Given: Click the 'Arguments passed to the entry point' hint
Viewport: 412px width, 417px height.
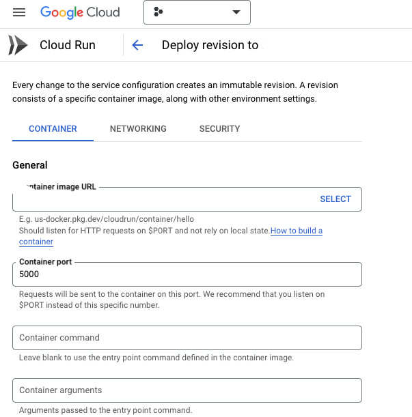Looking at the screenshot, I should 105,410.
